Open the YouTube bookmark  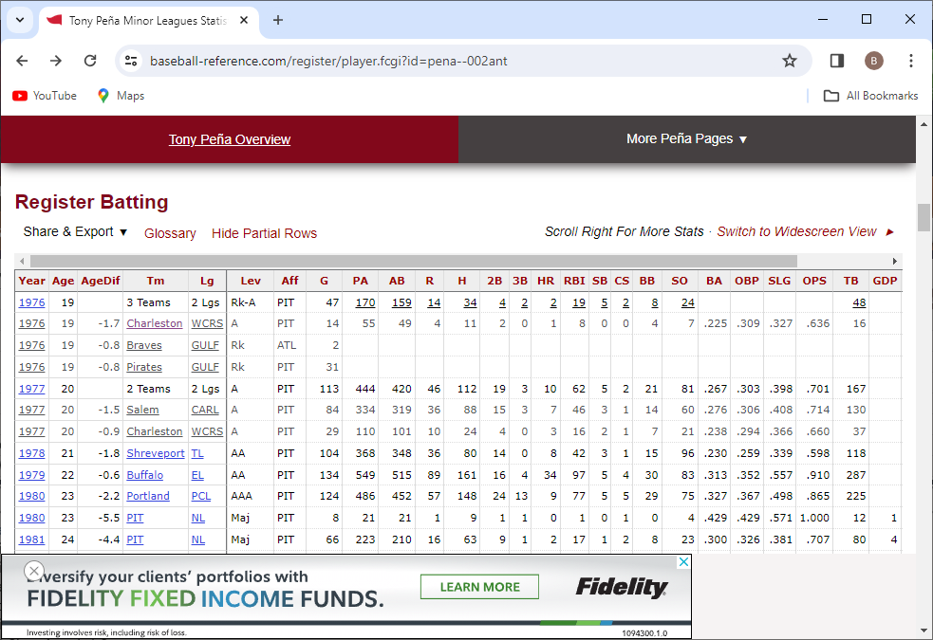(x=46, y=96)
